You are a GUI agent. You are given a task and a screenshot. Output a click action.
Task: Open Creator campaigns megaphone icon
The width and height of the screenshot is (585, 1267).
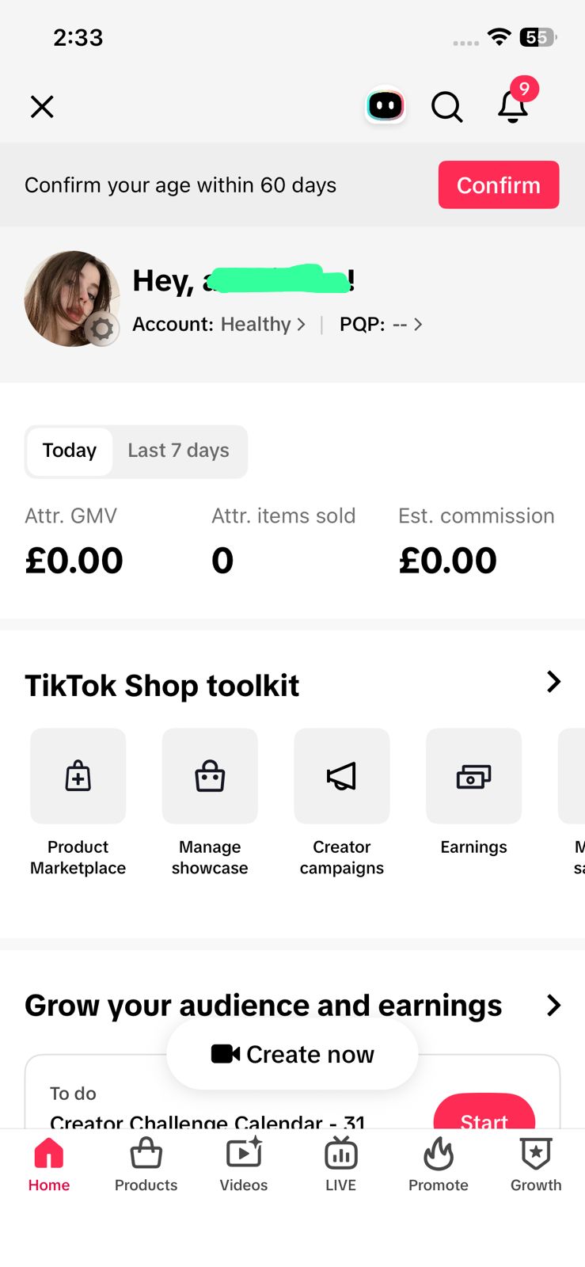(342, 776)
